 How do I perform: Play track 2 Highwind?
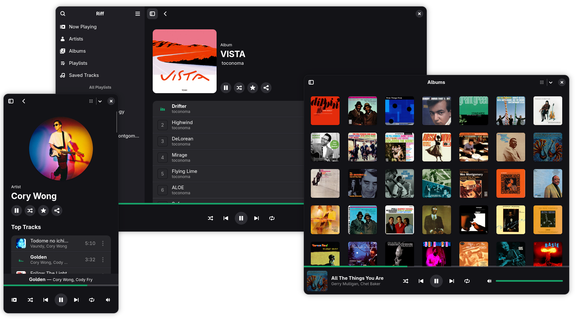(228, 125)
